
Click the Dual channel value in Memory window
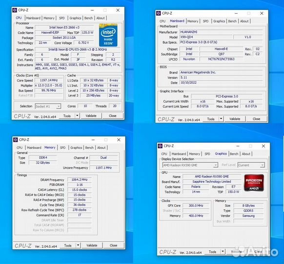[x=103, y=157]
